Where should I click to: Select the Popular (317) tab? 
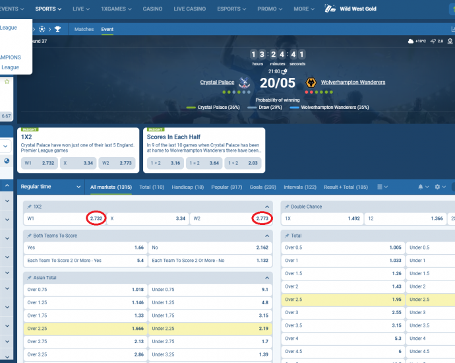coord(227,187)
